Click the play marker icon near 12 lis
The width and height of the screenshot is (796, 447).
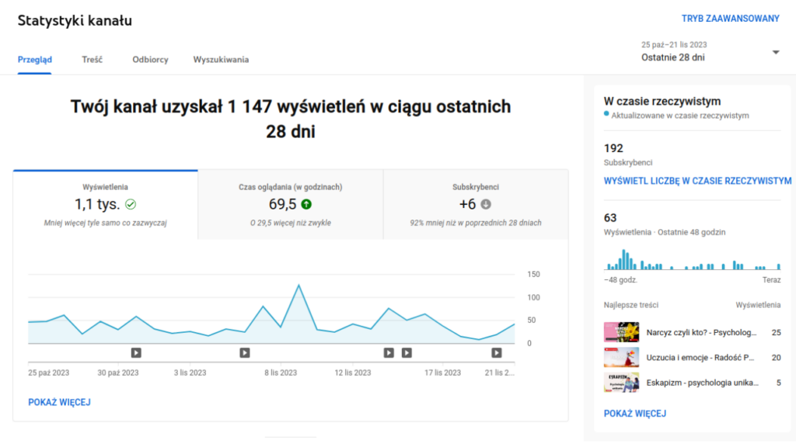(388, 352)
